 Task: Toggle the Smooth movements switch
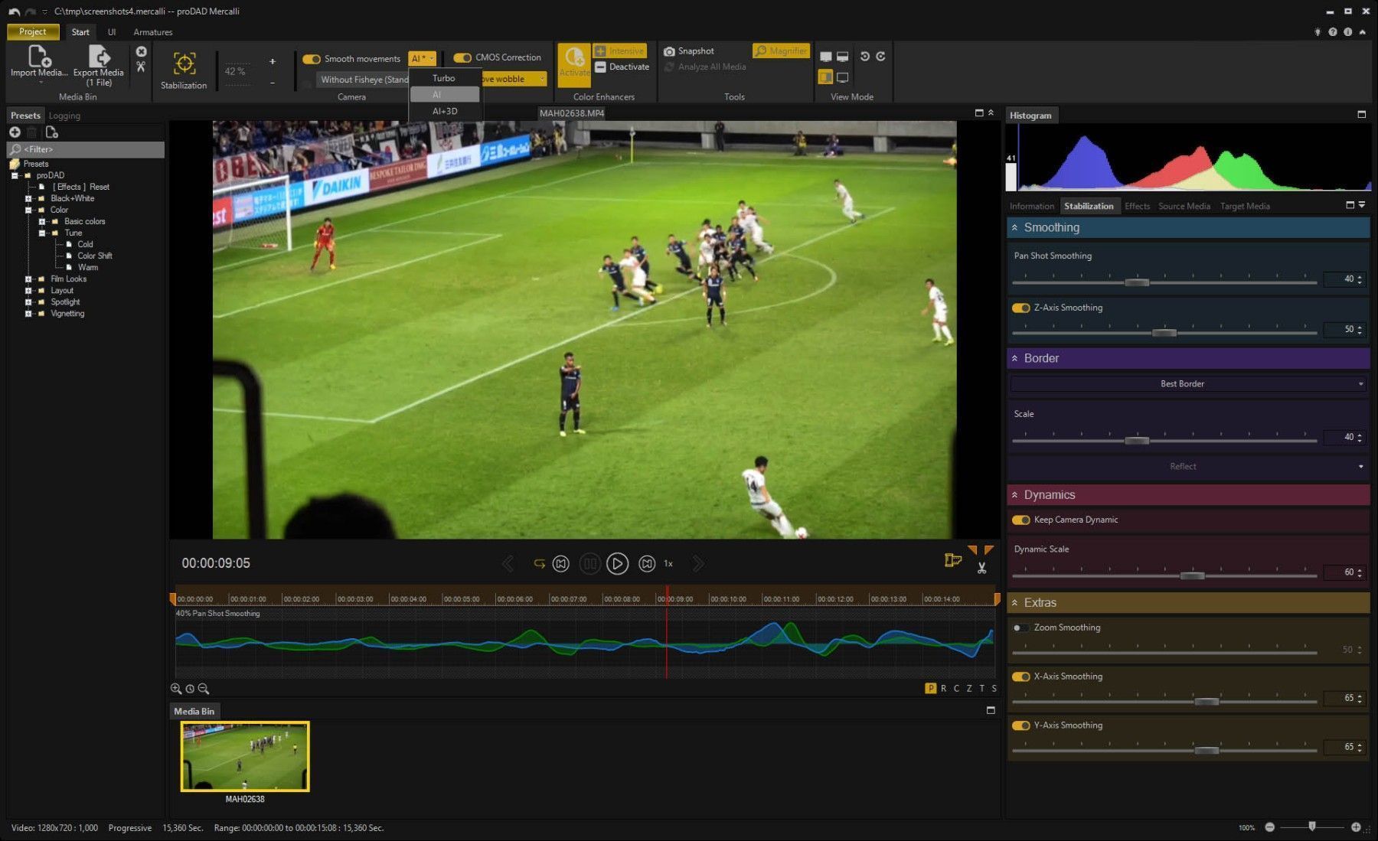(312, 59)
